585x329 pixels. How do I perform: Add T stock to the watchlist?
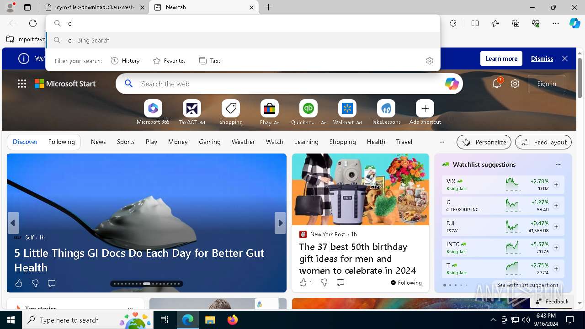pyautogui.click(x=556, y=269)
